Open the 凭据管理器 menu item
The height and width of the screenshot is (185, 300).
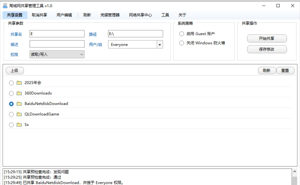click(x=110, y=15)
